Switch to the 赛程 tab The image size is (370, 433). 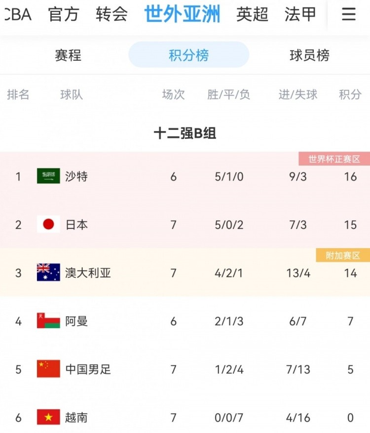pyautogui.click(x=68, y=55)
